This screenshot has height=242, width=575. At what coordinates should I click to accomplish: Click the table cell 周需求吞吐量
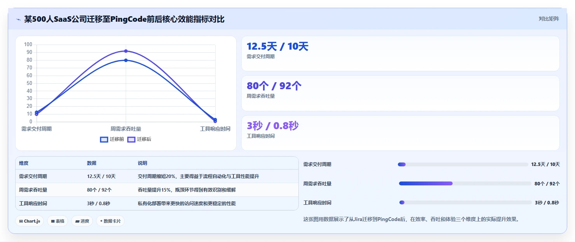(x=33, y=190)
